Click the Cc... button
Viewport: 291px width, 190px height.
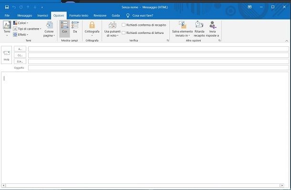point(20,55)
